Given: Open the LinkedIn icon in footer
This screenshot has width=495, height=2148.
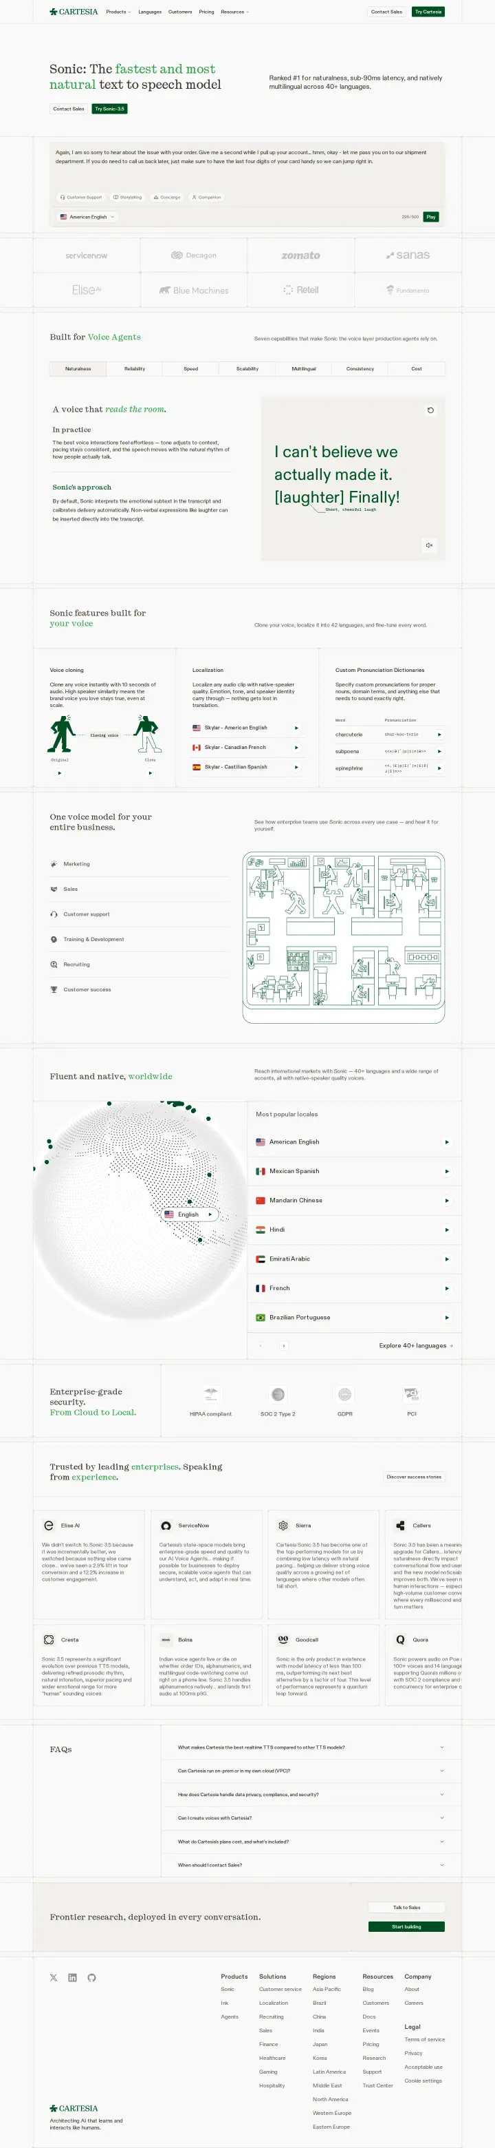Looking at the screenshot, I should [x=72, y=1977].
